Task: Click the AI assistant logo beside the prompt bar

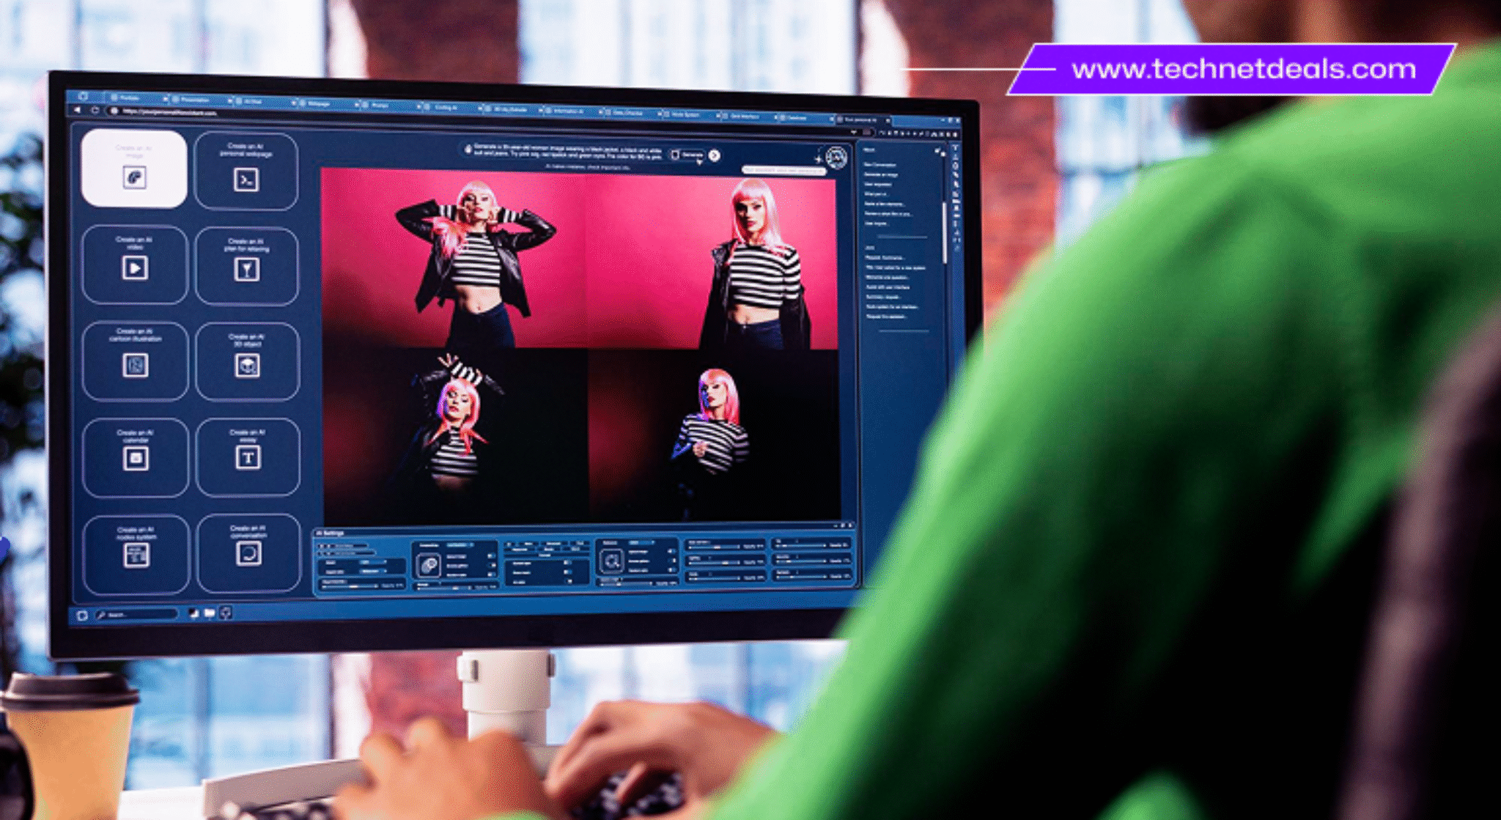Action: [x=837, y=155]
